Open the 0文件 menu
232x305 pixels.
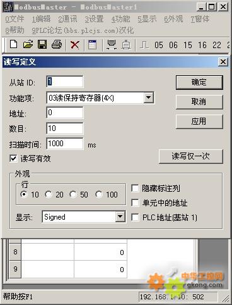(x=14, y=19)
